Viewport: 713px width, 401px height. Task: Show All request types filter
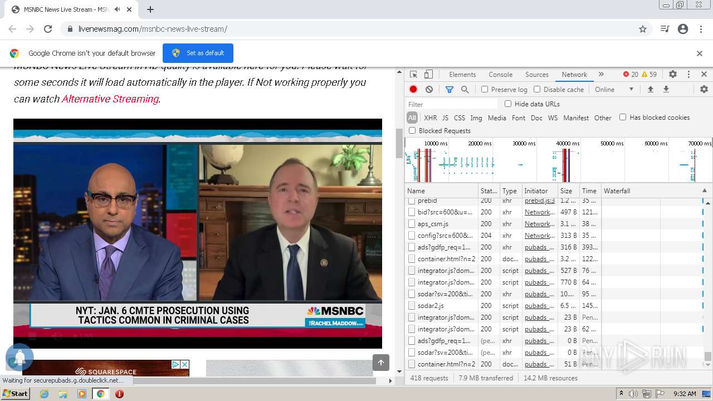tap(412, 118)
